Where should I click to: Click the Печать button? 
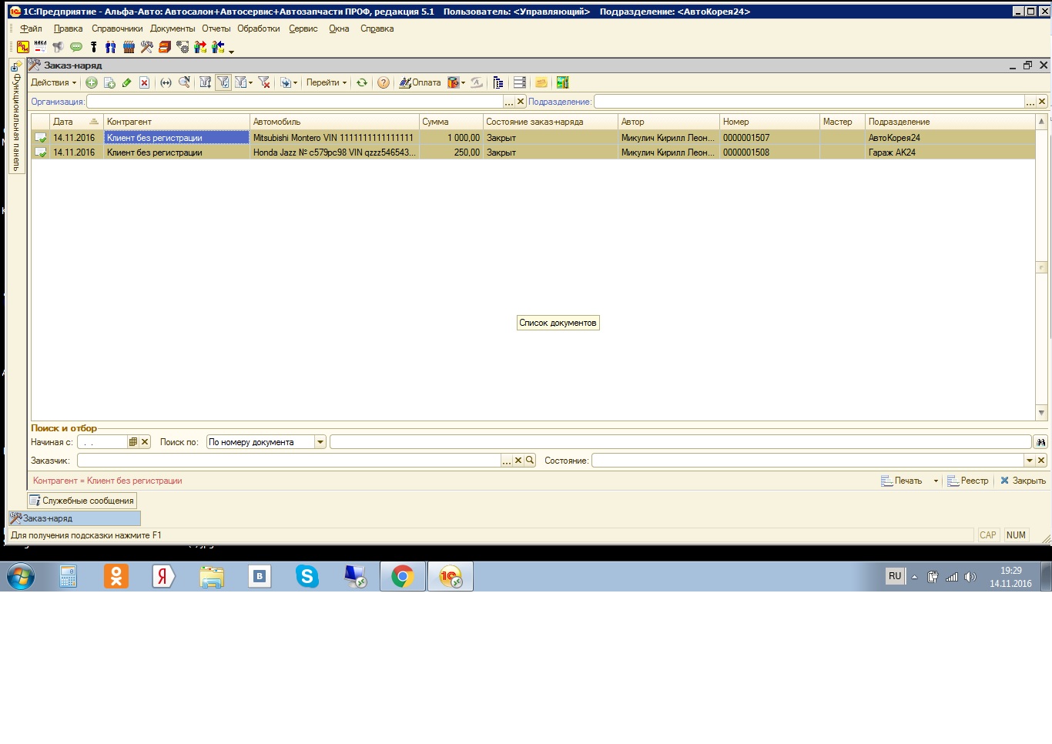pyautogui.click(x=902, y=481)
